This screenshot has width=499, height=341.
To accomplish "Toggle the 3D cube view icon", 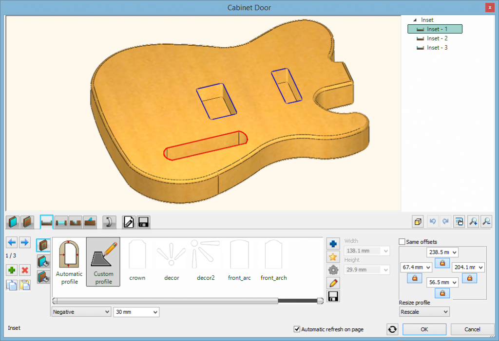I will 418,221.
